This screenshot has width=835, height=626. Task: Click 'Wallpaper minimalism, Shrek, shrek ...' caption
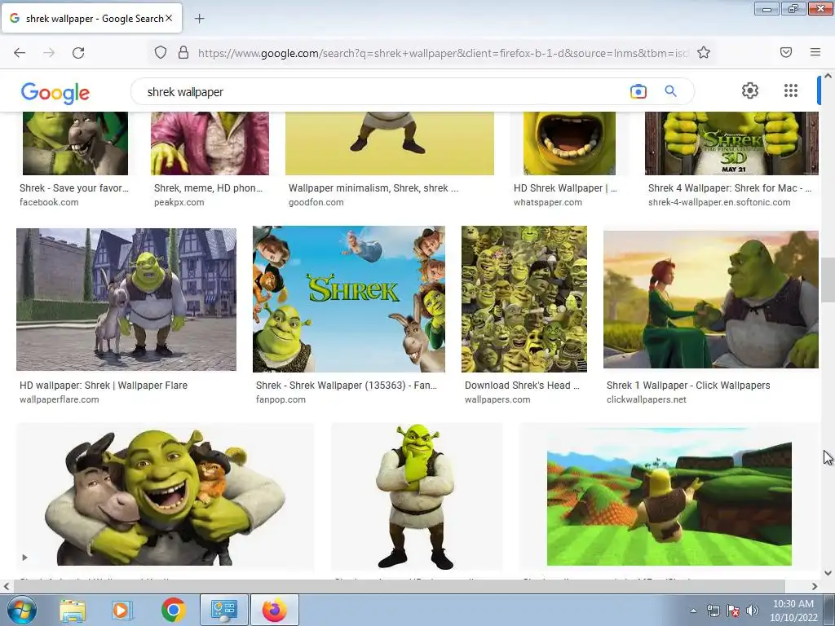pyautogui.click(x=373, y=188)
